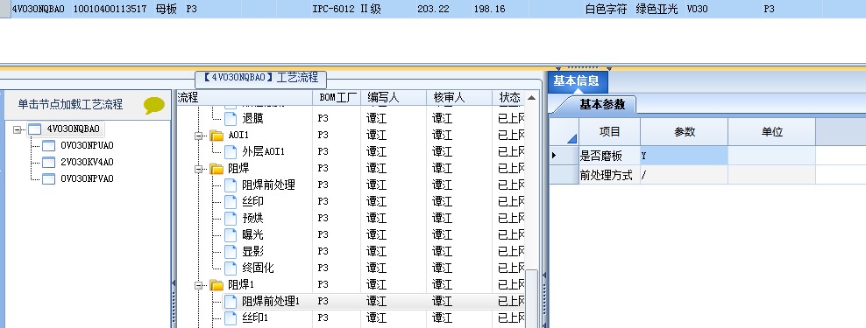Screen dimensions: 866x328
Task: Edit the 是否磨板 parameter value Y
Action: pos(685,156)
